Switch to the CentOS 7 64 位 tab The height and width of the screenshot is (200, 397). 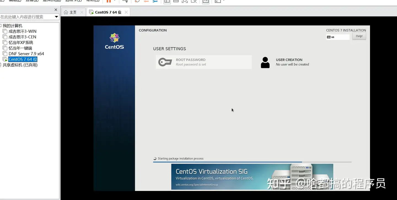[x=108, y=12]
